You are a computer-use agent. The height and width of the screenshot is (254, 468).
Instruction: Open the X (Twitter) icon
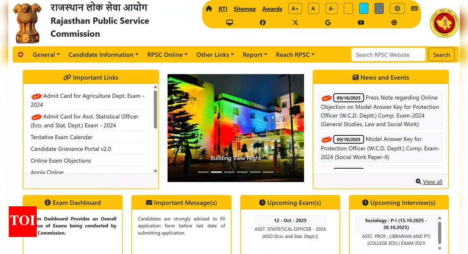pyautogui.click(x=295, y=22)
